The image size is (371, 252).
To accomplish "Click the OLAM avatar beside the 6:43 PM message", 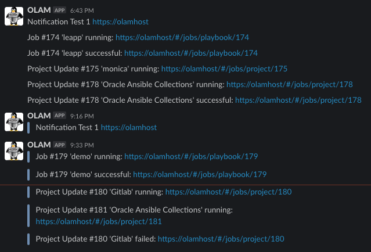I will tap(13, 17).
